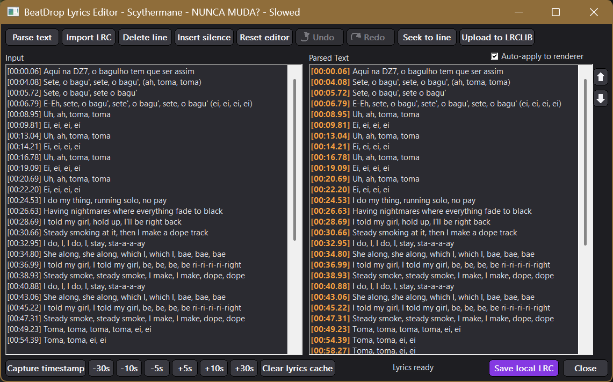The width and height of the screenshot is (613, 382).
Task: Click Parse text button
Action: click(x=32, y=38)
